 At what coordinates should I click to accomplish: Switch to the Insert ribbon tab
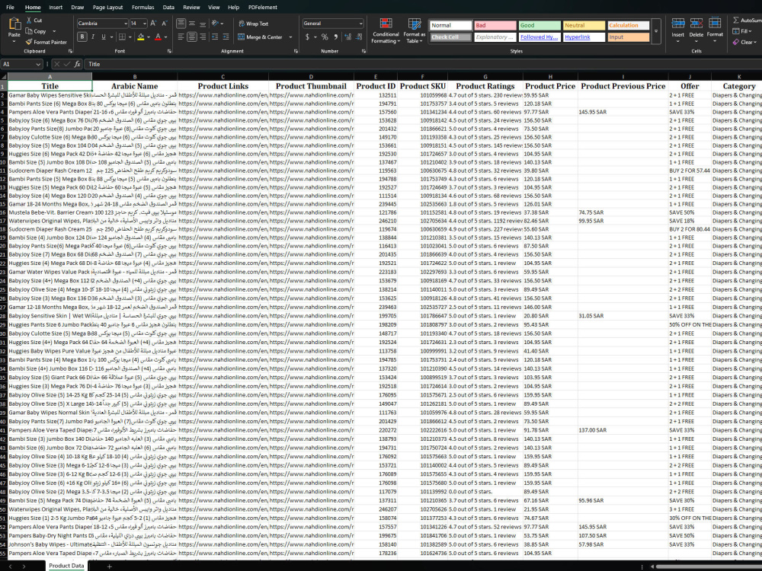click(56, 8)
